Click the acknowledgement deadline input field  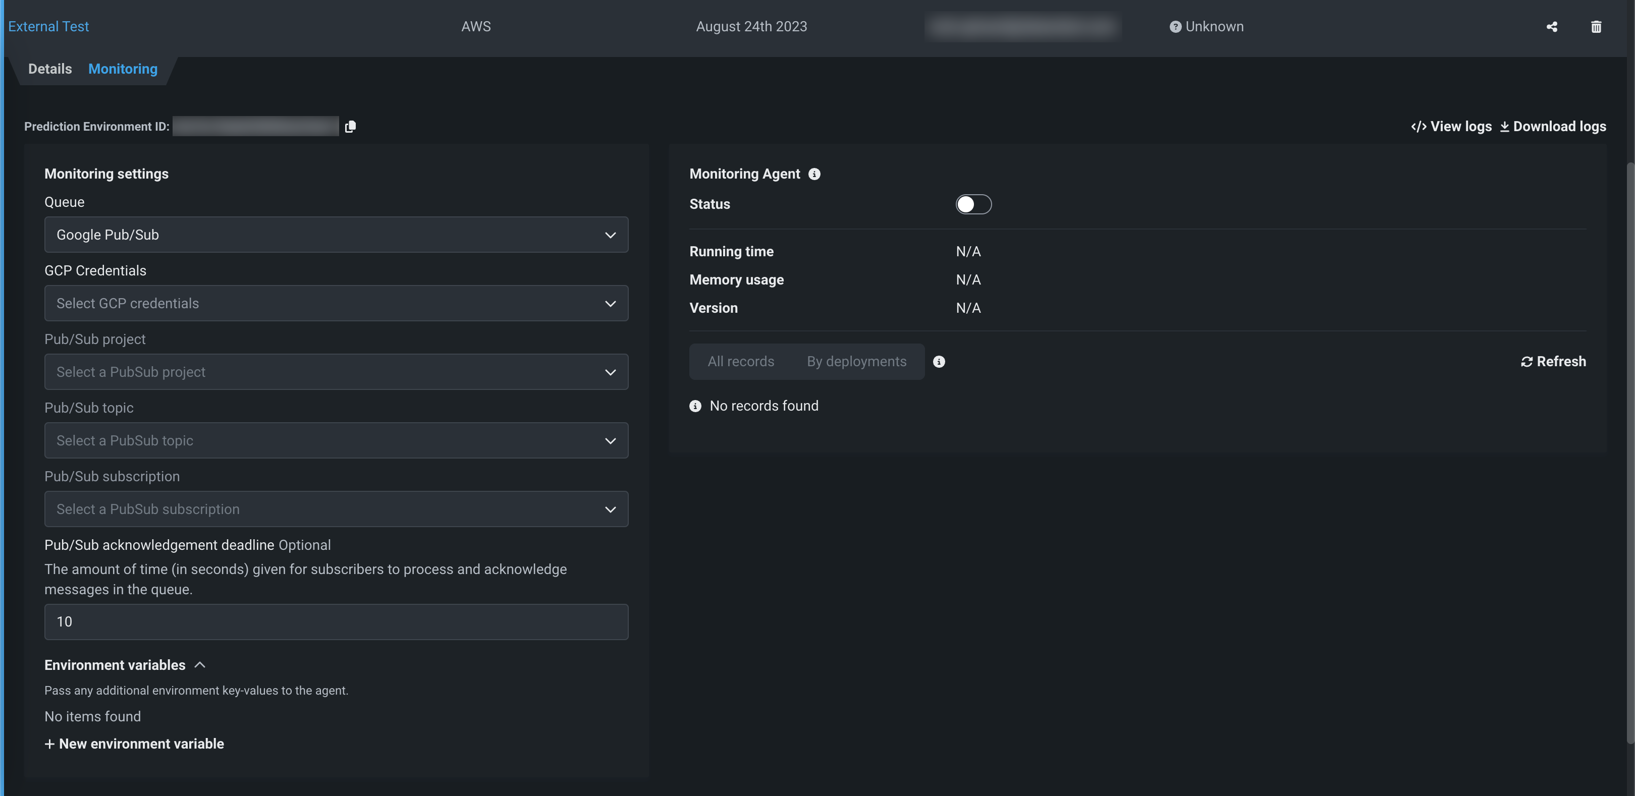click(337, 621)
